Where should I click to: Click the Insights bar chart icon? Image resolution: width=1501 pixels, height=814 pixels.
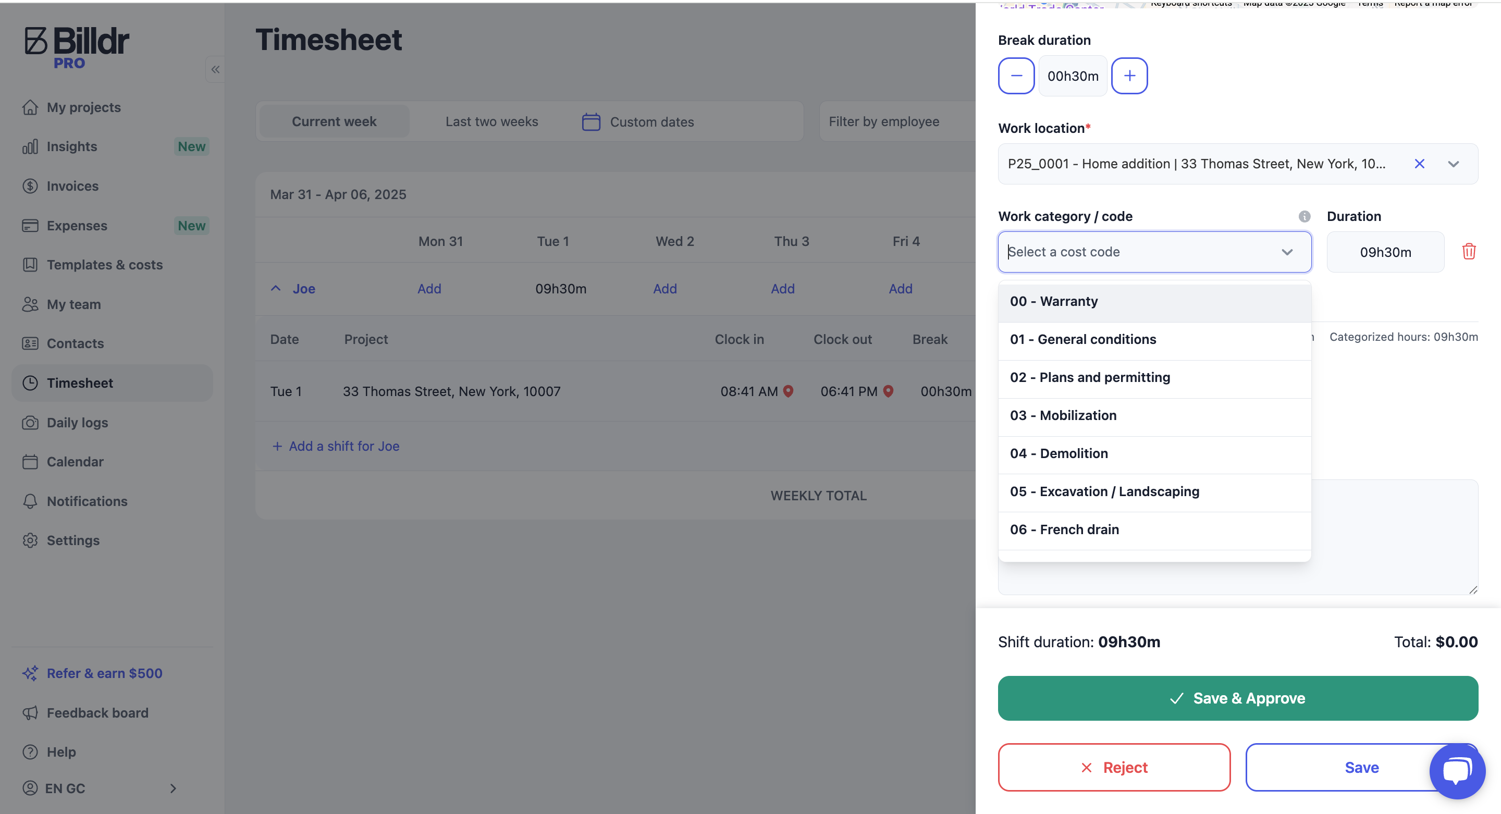pyautogui.click(x=30, y=146)
